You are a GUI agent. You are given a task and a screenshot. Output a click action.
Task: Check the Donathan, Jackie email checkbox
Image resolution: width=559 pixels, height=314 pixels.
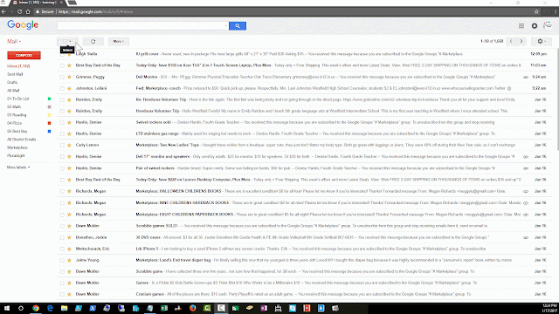pyautogui.click(x=62, y=237)
